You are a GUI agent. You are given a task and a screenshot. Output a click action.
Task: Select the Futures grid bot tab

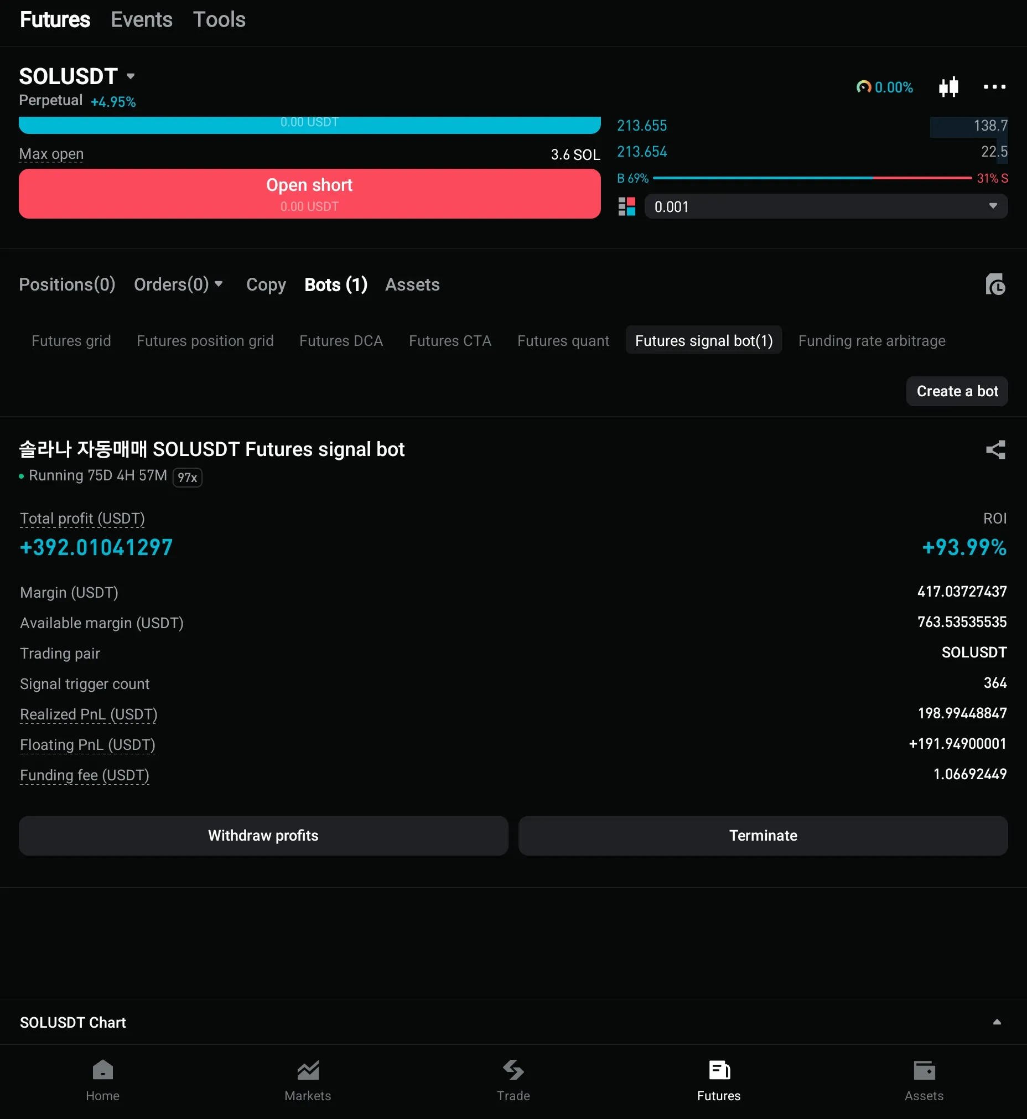71,341
